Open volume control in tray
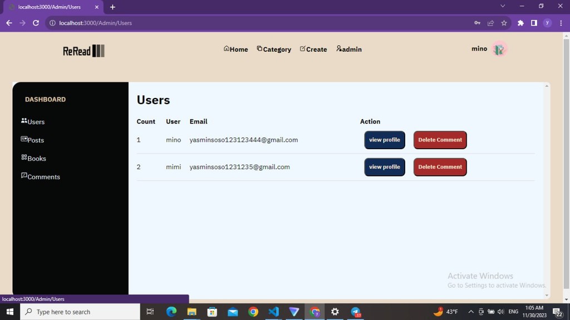Viewport: 570px width, 320px height. coord(501,312)
